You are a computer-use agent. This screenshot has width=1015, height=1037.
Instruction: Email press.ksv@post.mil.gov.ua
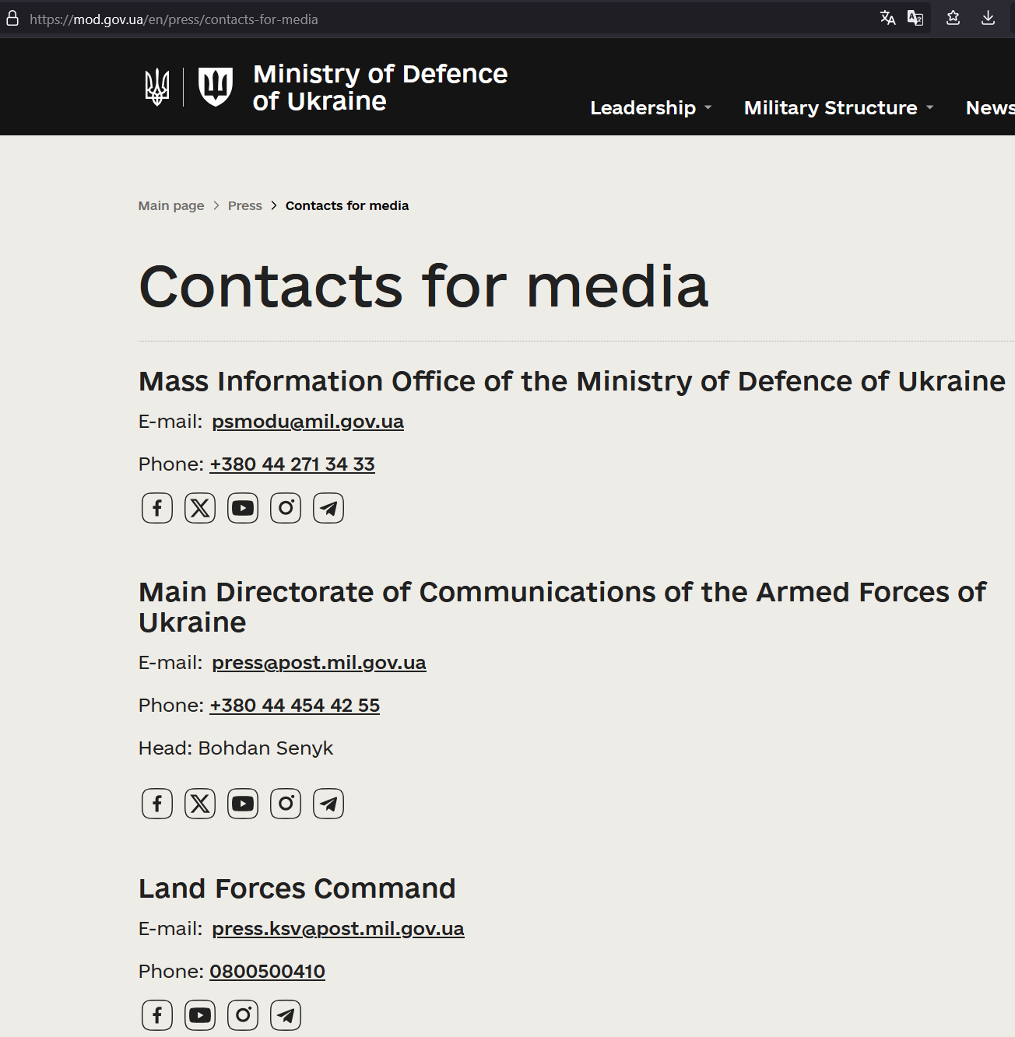pyautogui.click(x=338, y=929)
